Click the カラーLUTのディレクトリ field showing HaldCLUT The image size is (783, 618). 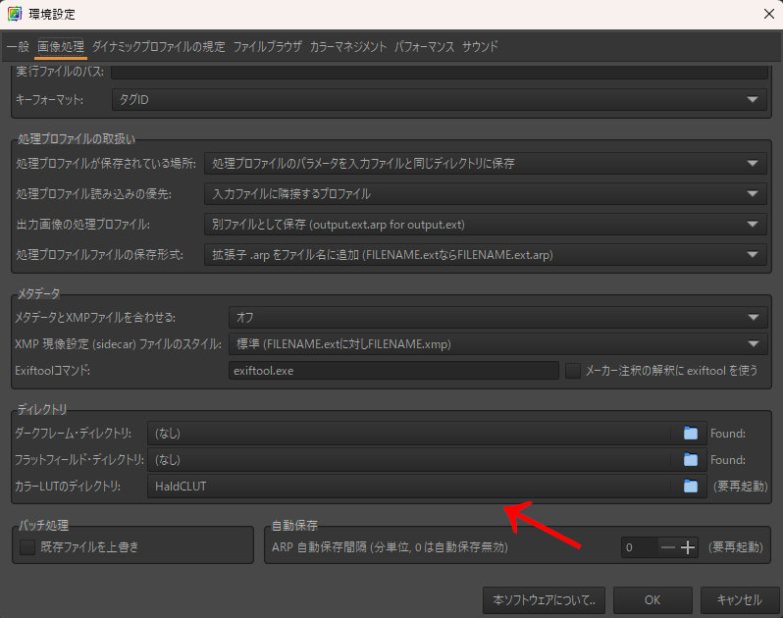(x=409, y=486)
